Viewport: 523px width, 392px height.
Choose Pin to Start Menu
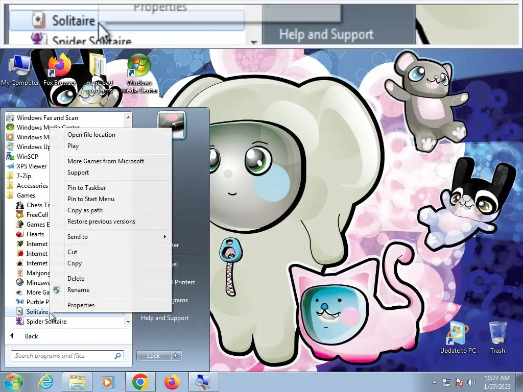click(x=111, y=199)
